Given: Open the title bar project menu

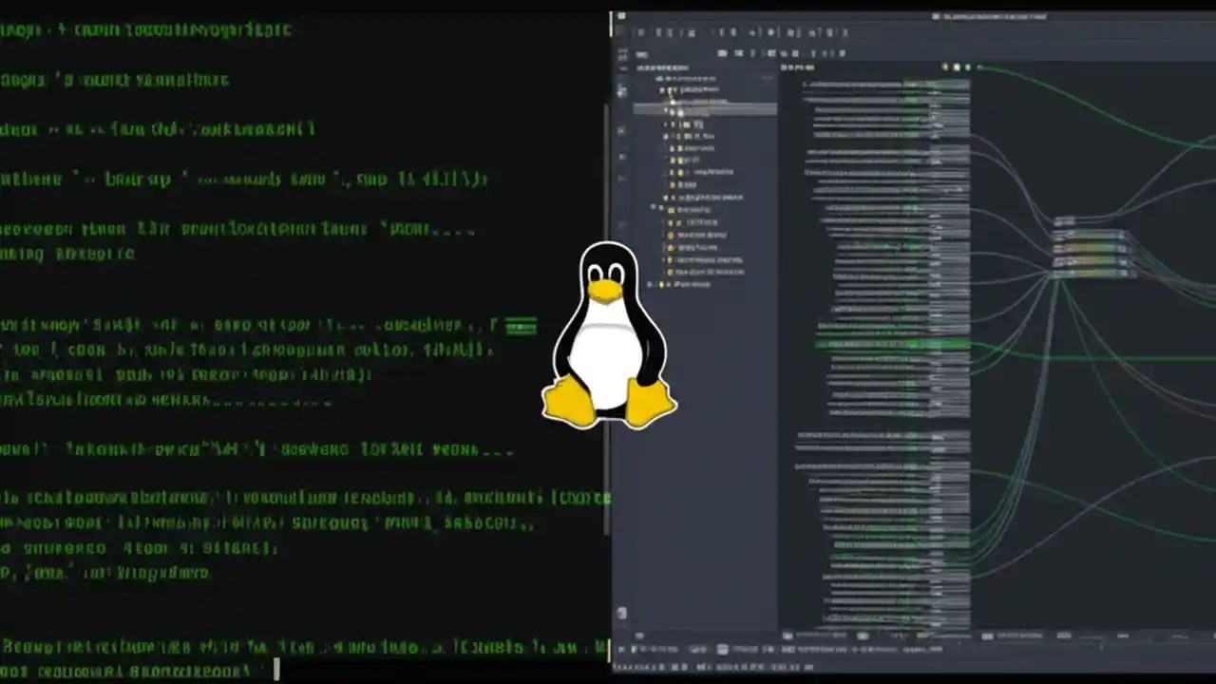Looking at the screenshot, I should click(x=988, y=15).
